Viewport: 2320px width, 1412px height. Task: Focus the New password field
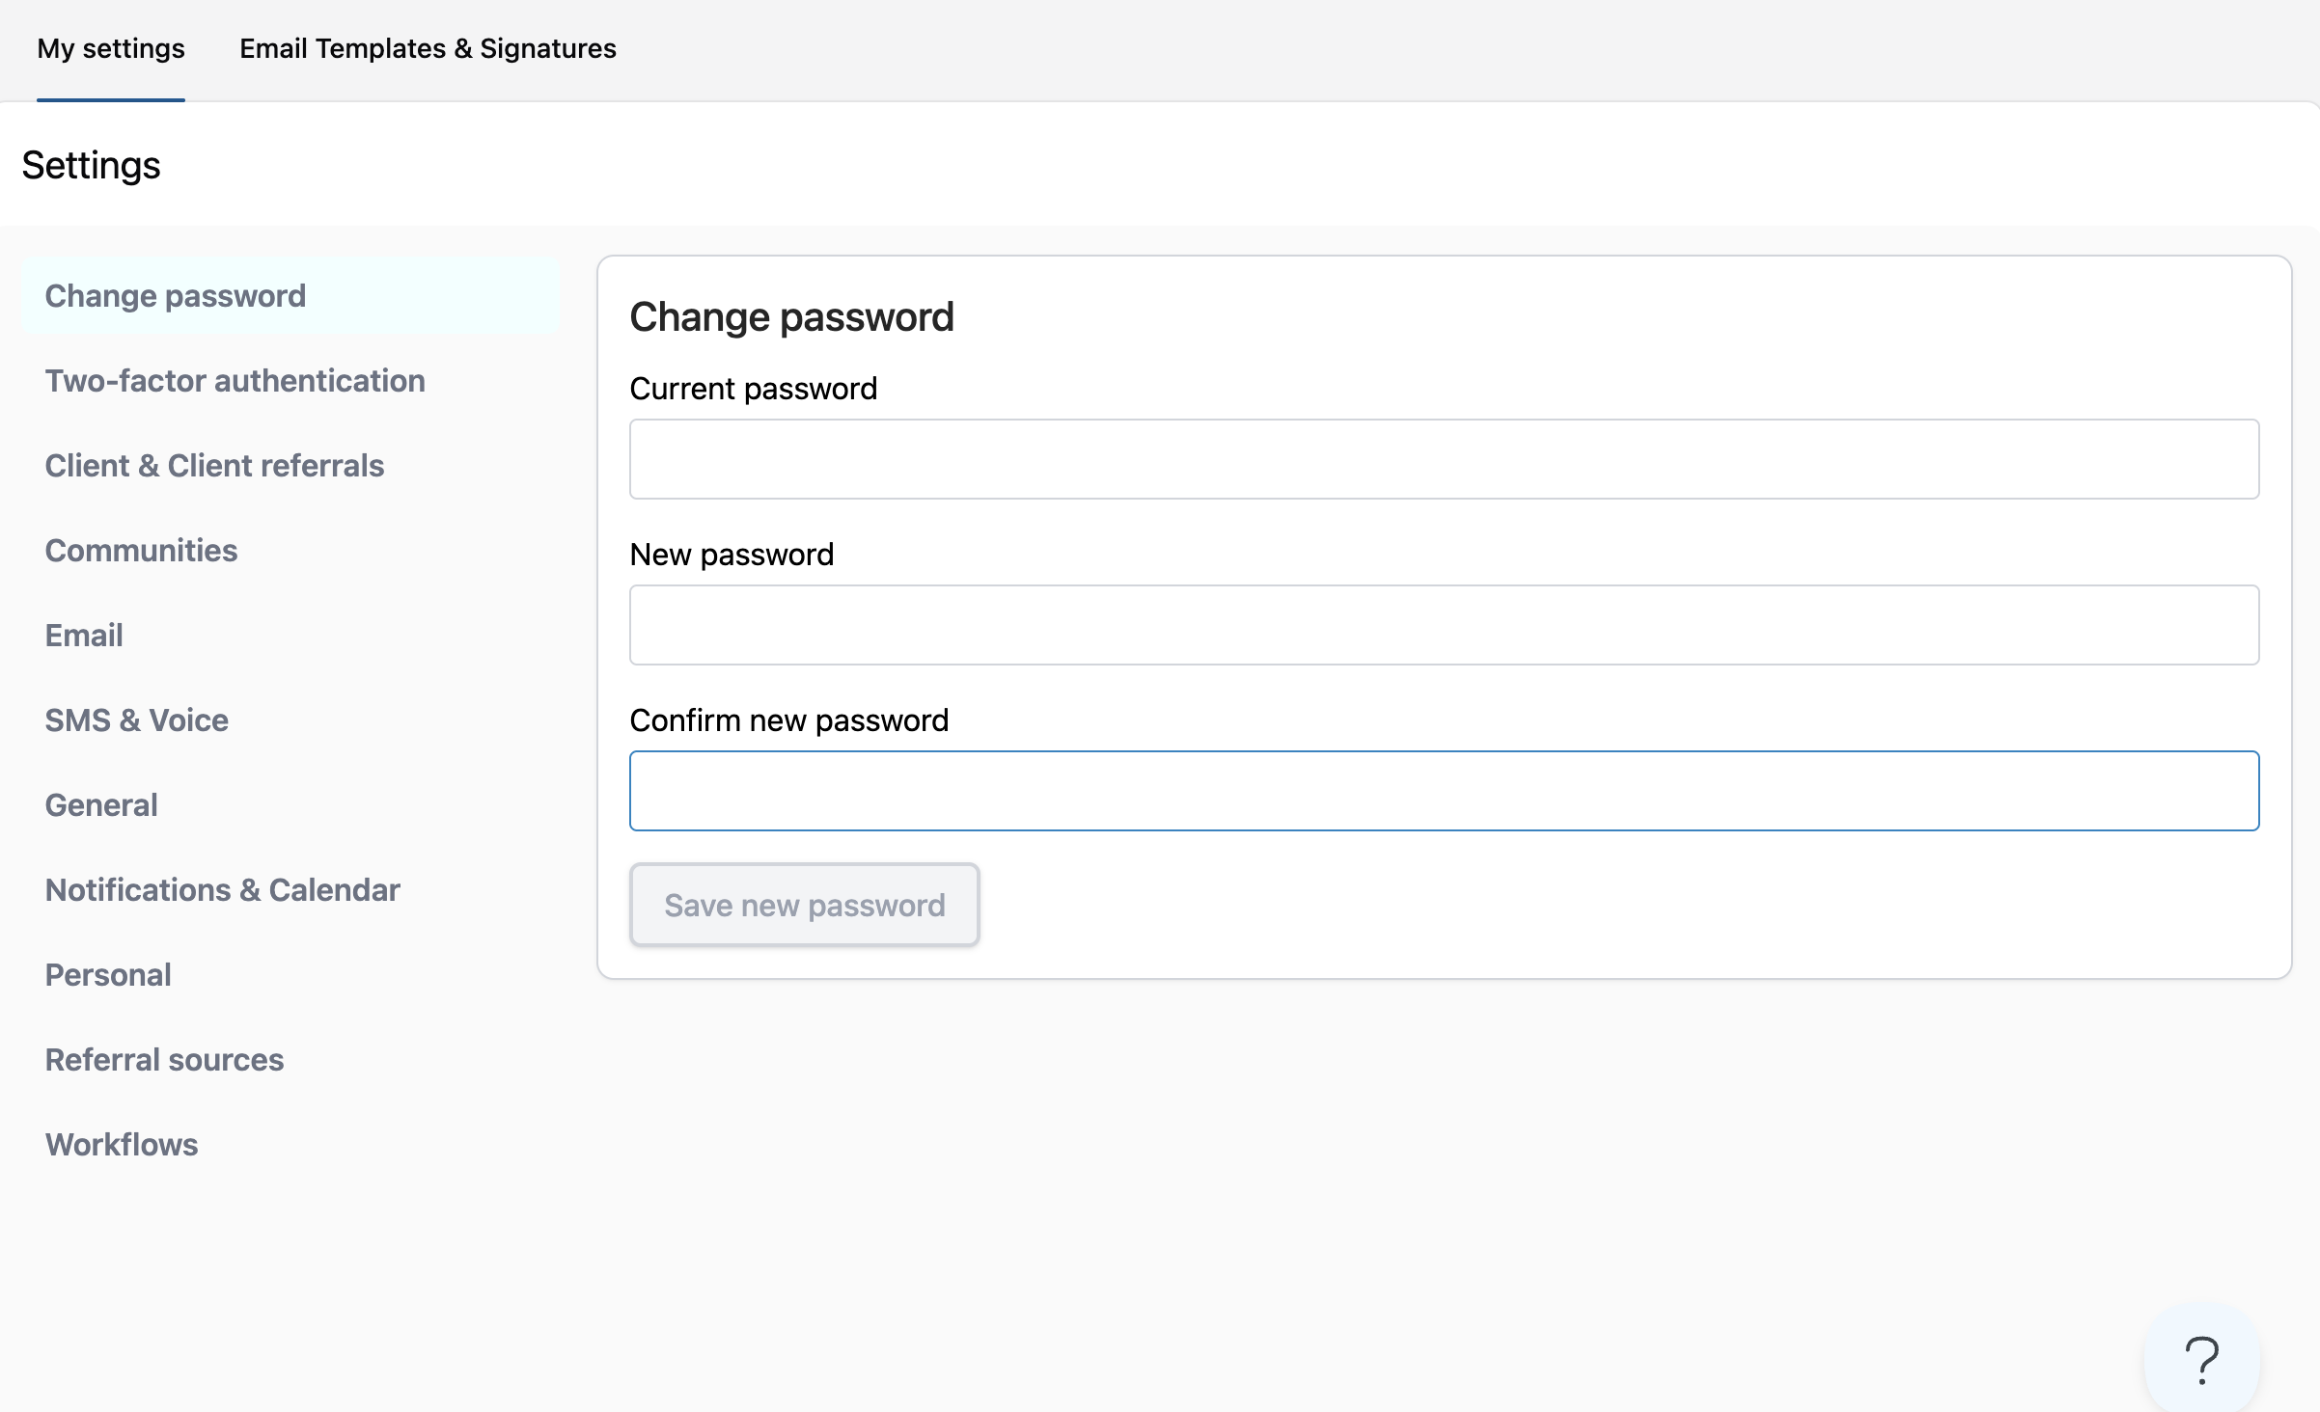pyautogui.click(x=1444, y=625)
